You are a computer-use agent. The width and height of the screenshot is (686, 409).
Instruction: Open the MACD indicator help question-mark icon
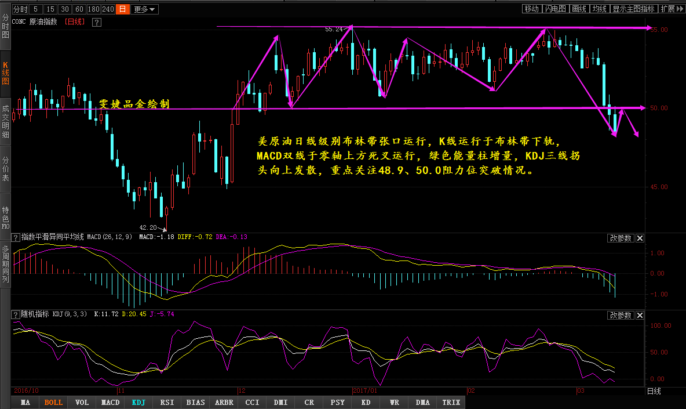tap(16, 237)
